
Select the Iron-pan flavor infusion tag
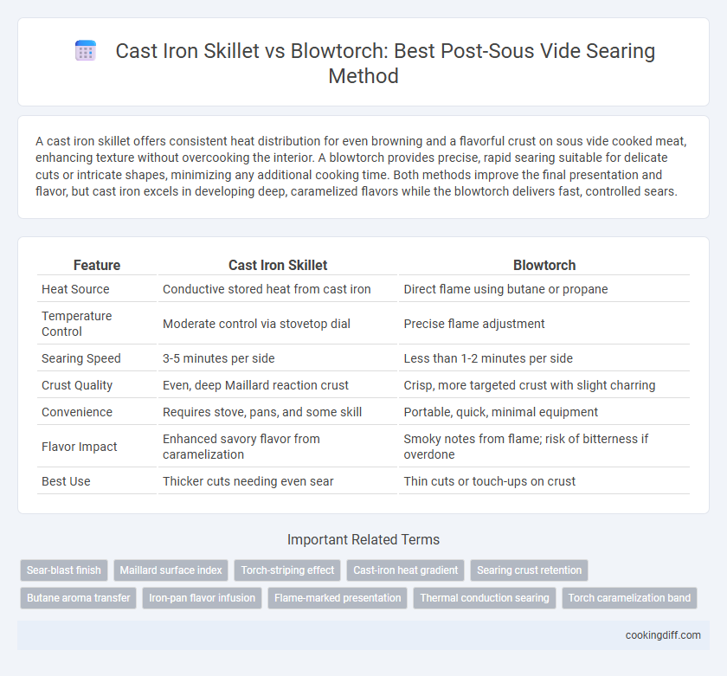pos(203,598)
